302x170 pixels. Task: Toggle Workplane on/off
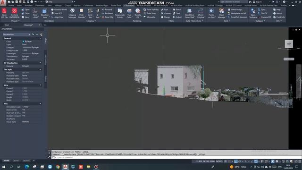[237, 13]
